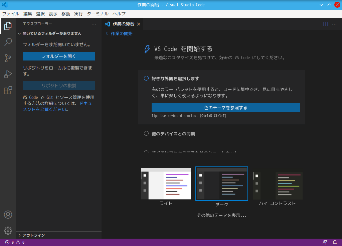Click the 色のテーマを参照する button
342x246 pixels.
(x=225, y=108)
